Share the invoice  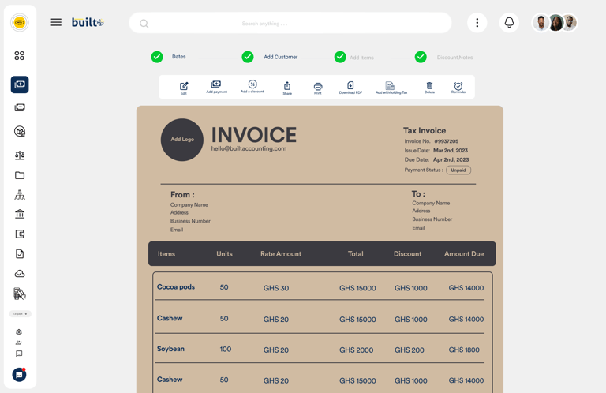point(287,88)
